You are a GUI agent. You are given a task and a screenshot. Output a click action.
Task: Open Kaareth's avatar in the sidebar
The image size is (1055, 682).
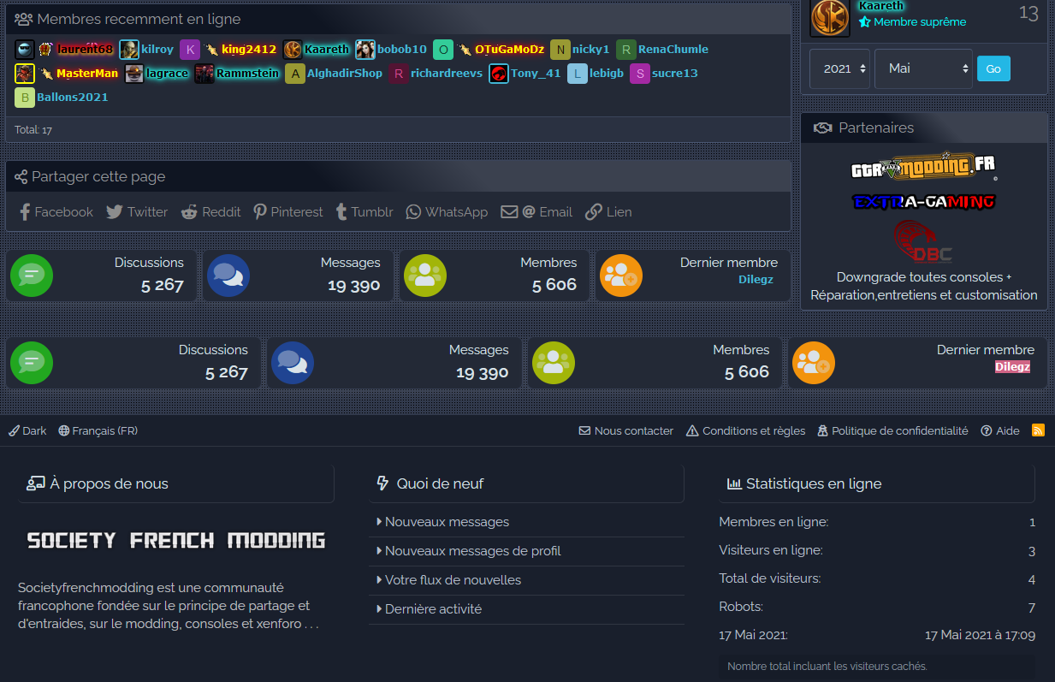coord(829,17)
